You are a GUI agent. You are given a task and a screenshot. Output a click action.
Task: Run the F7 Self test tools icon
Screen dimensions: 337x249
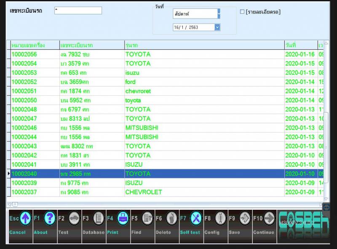coord(196,218)
